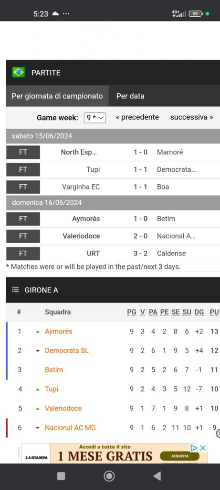Viewport: 220px width, 490px height.
Task: Tap the Android home circle button
Action: pyautogui.click(x=109, y=476)
